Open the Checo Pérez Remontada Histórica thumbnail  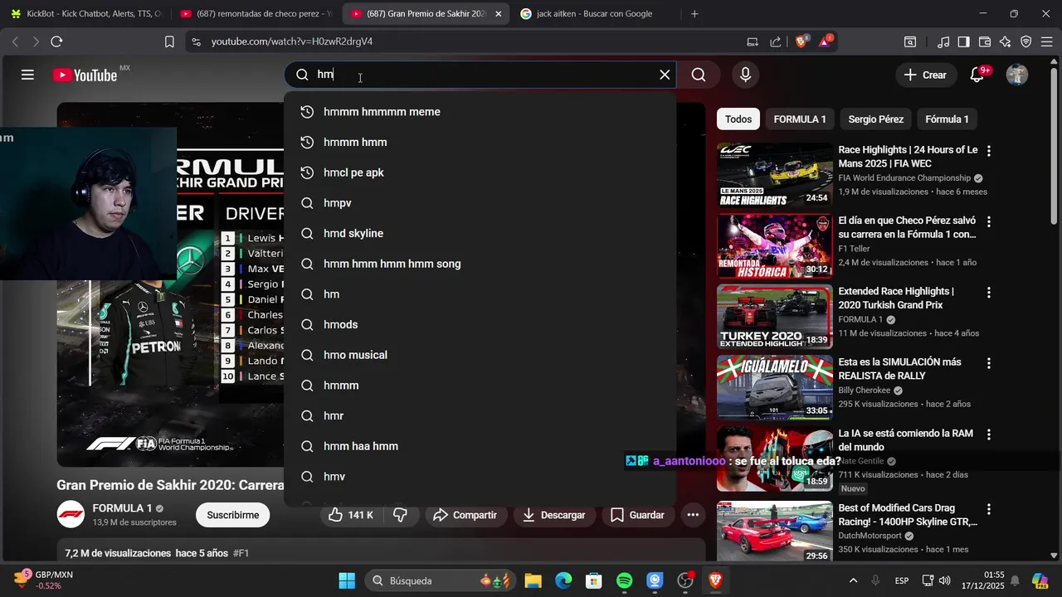[x=774, y=246]
